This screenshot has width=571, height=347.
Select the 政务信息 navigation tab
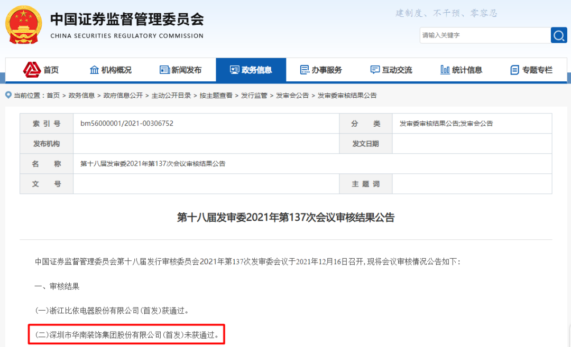tap(251, 70)
